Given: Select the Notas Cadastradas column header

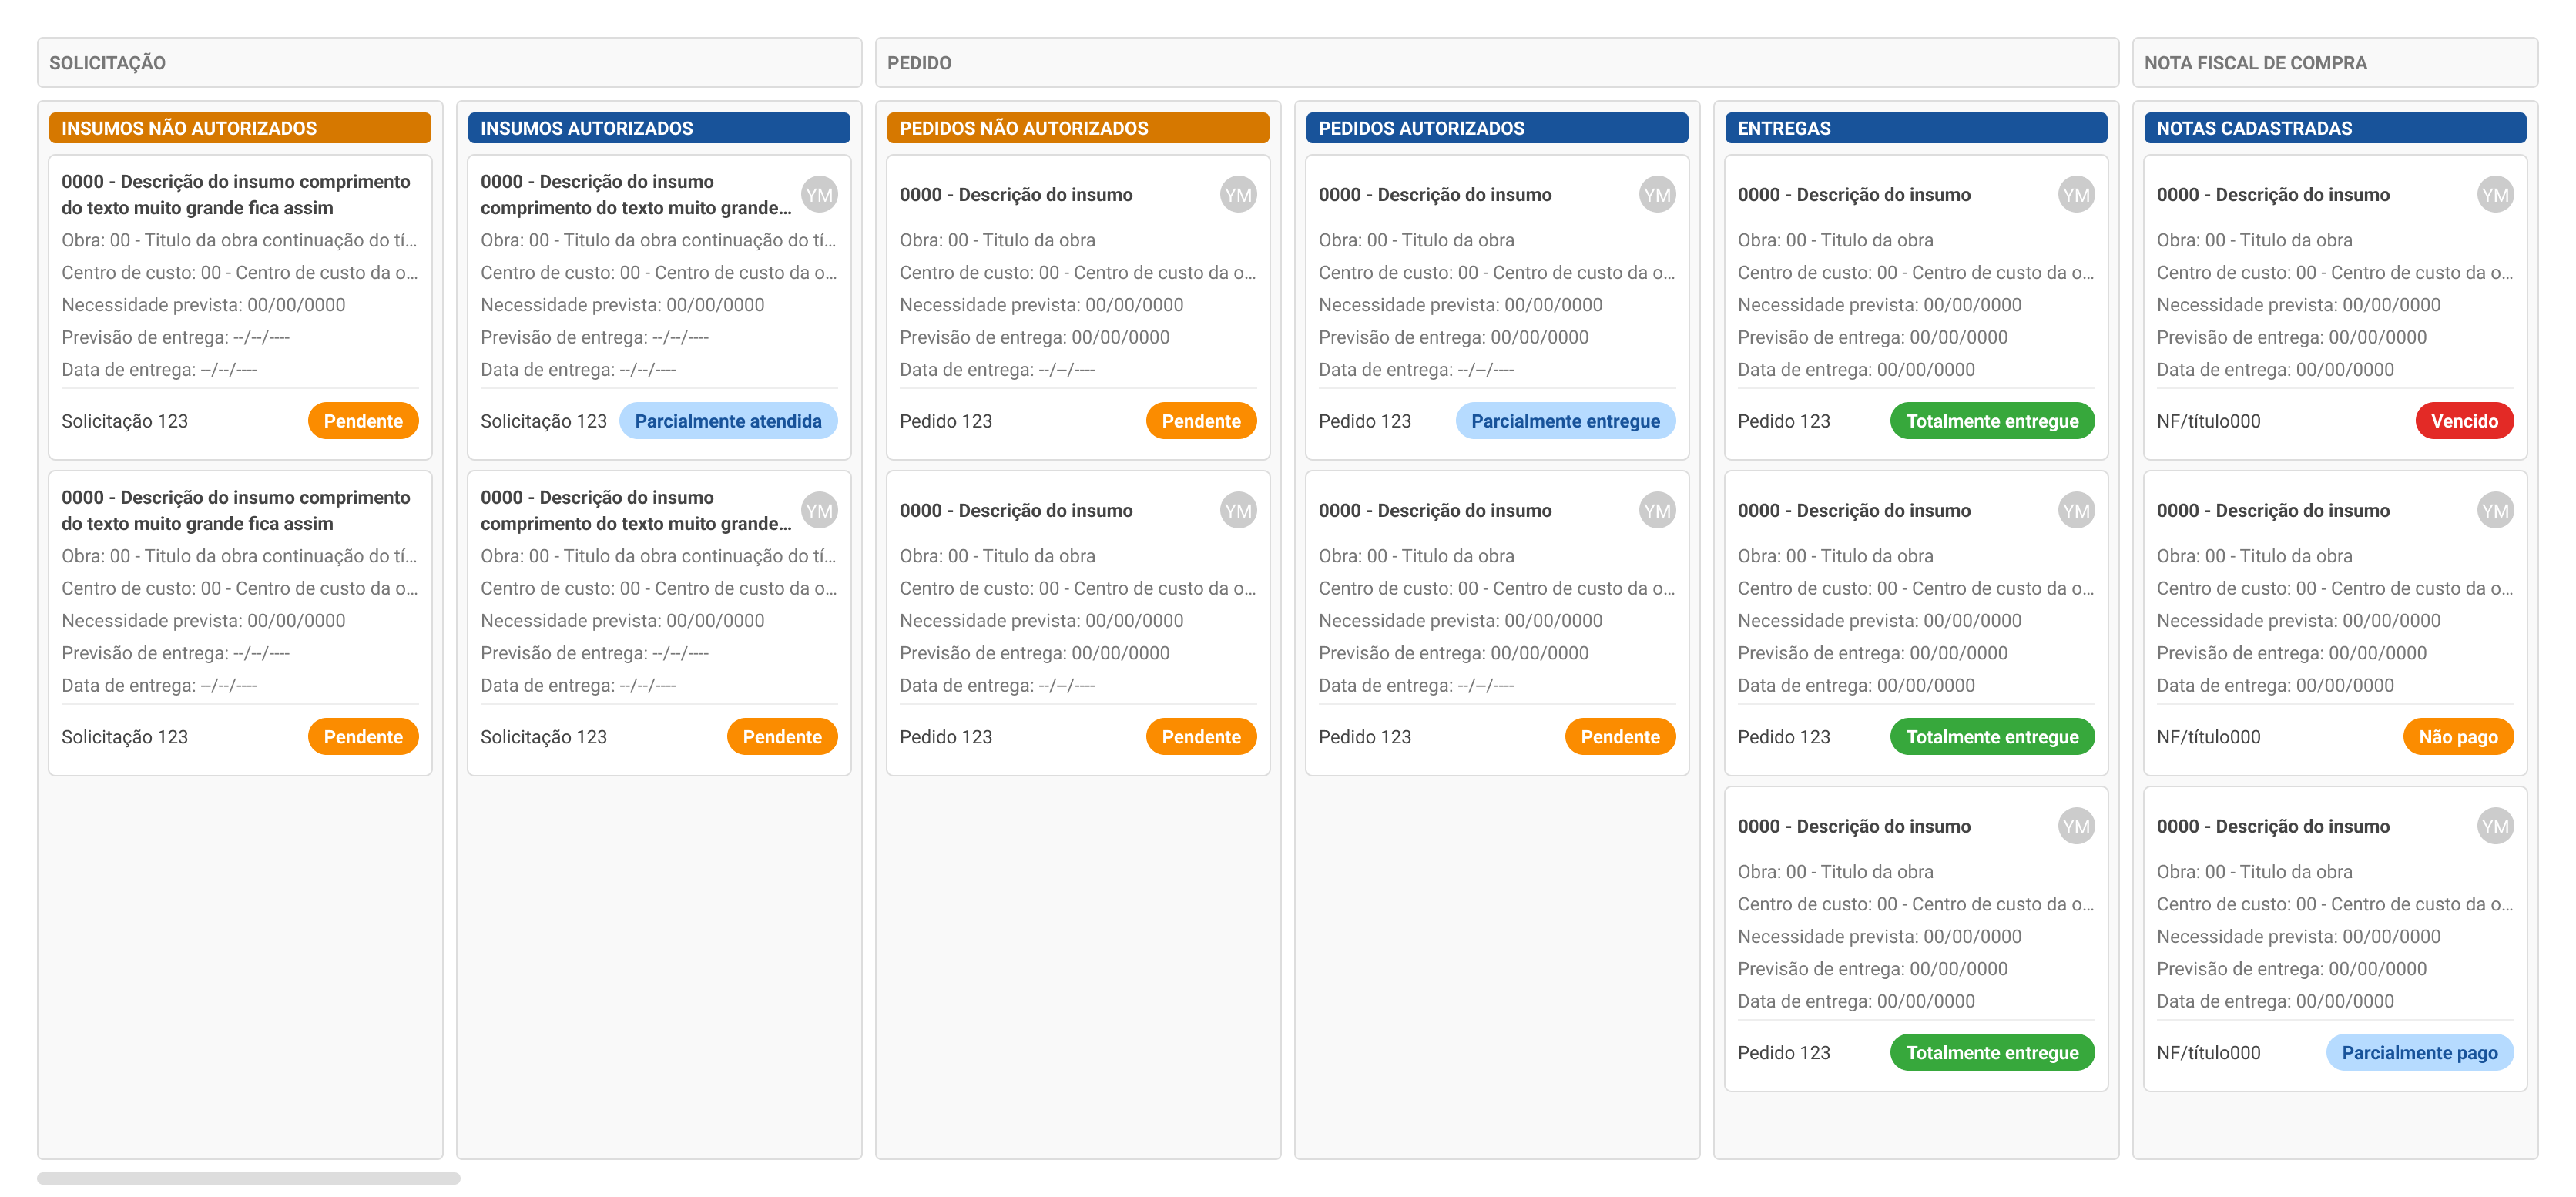Looking at the screenshot, I should pos(2334,128).
